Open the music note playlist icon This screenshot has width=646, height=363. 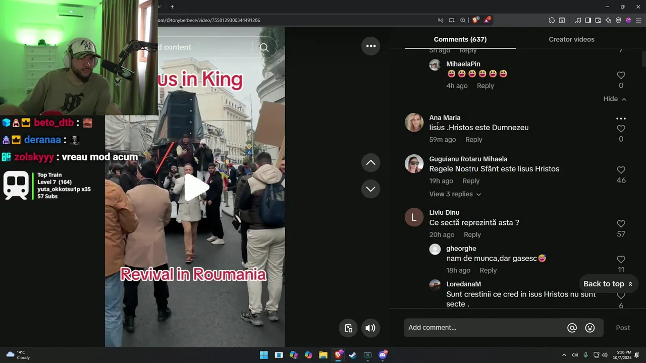pos(578,20)
